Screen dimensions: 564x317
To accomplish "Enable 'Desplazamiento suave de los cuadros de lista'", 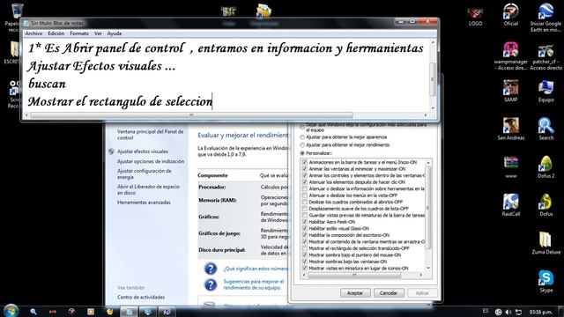I will pyautogui.click(x=305, y=209).
